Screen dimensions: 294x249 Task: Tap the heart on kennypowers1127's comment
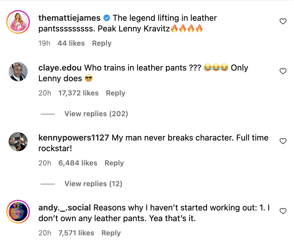click(x=283, y=141)
